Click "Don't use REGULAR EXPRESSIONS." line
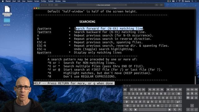 90,77
